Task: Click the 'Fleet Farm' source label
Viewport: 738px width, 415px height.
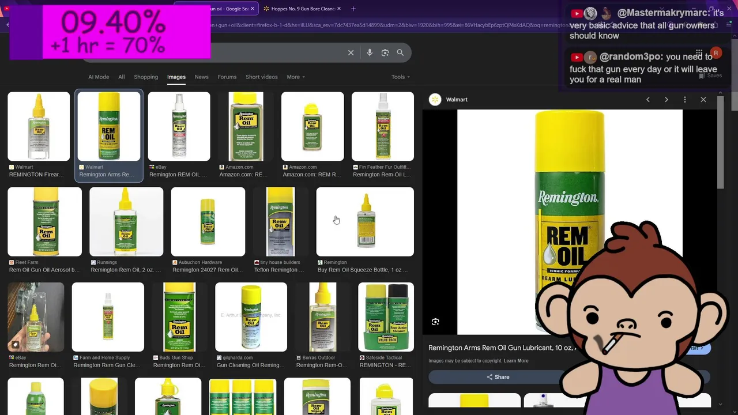Action: (x=28, y=262)
